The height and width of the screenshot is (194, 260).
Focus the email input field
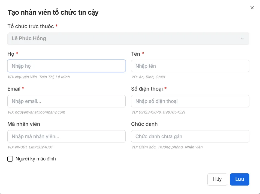pyautogui.click(x=66, y=101)
